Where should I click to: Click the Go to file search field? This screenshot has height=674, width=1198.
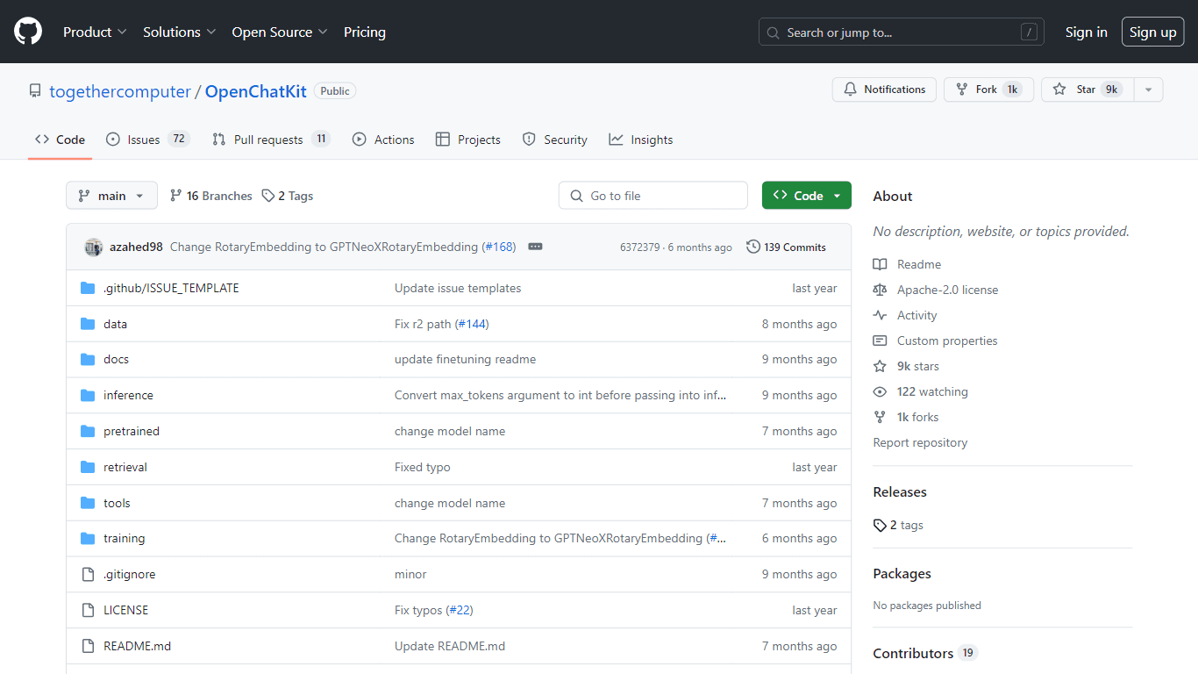[653, 196]
